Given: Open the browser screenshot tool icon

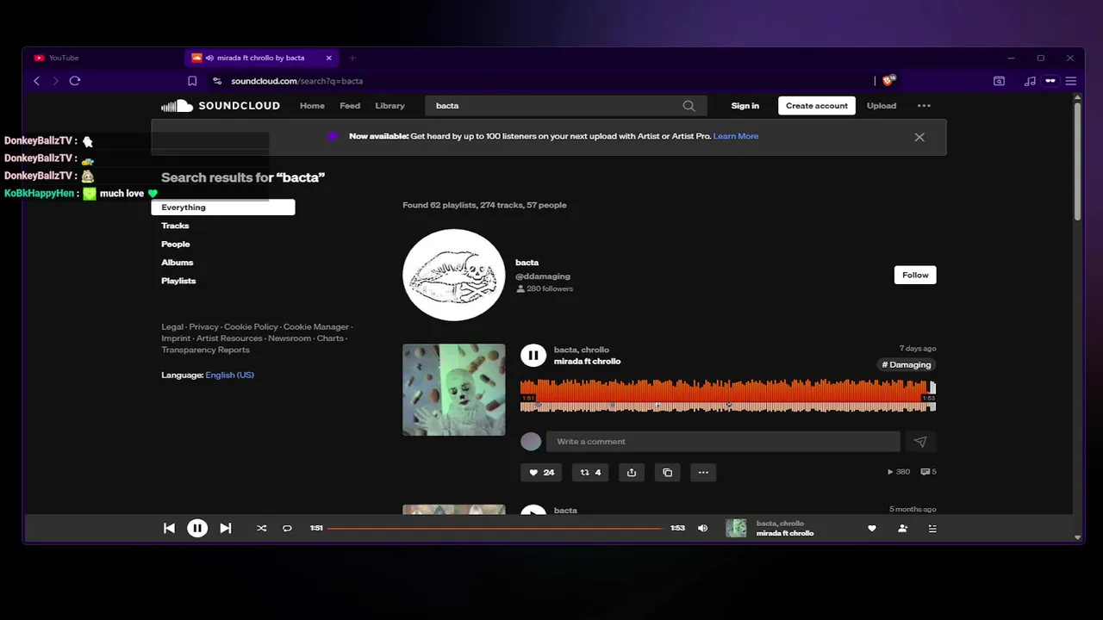Looking at the screenshot, I should click(x=999, y=81).
